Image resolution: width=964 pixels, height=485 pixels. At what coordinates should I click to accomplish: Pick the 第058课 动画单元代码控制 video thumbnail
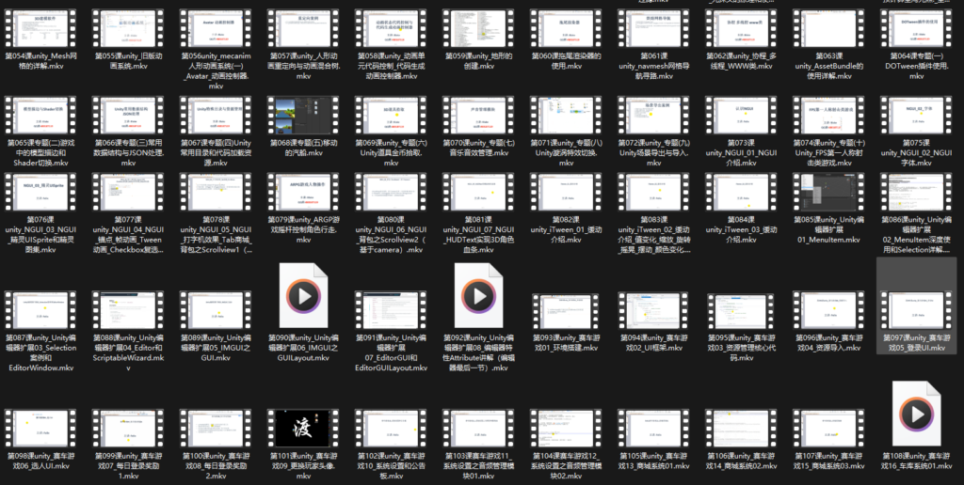(391, 27)
